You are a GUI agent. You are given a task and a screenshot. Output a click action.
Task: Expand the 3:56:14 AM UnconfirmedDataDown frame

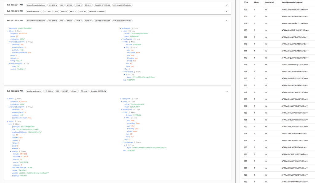point(227,5)
